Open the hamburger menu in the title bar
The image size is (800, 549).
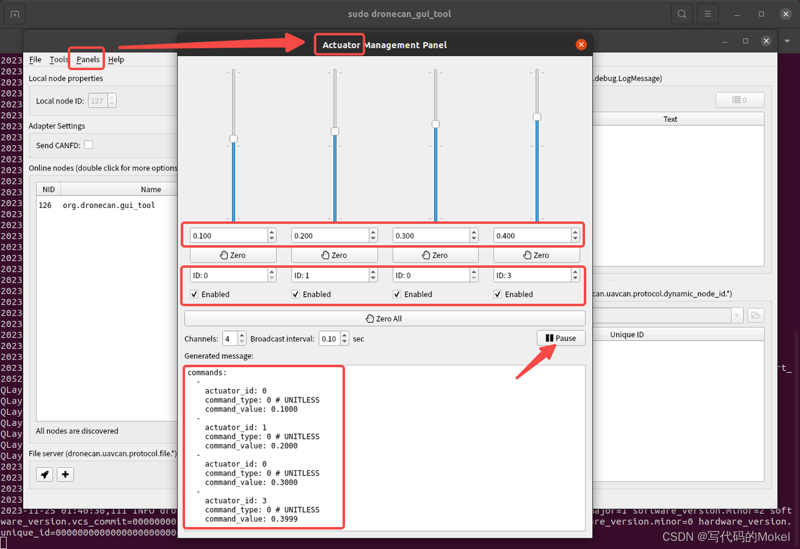707,13
